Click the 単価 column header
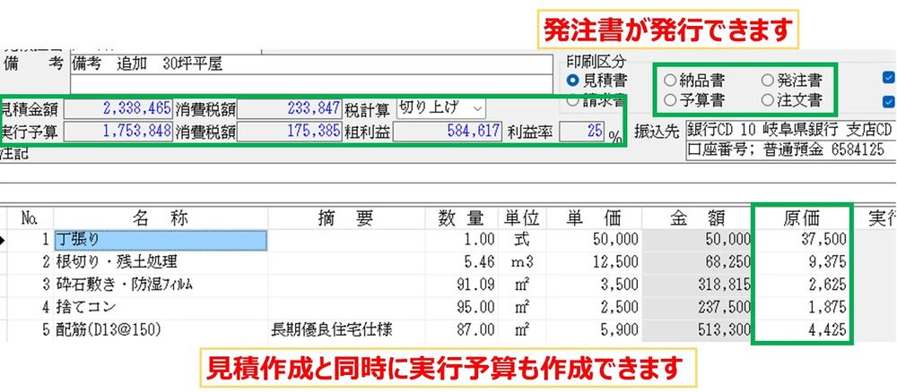This screenshot has width=897, height=392. (594, 218)
